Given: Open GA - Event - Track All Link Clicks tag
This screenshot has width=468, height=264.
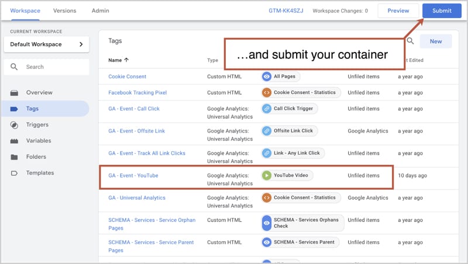Looking at the screenshot, I should click(147, 153).
